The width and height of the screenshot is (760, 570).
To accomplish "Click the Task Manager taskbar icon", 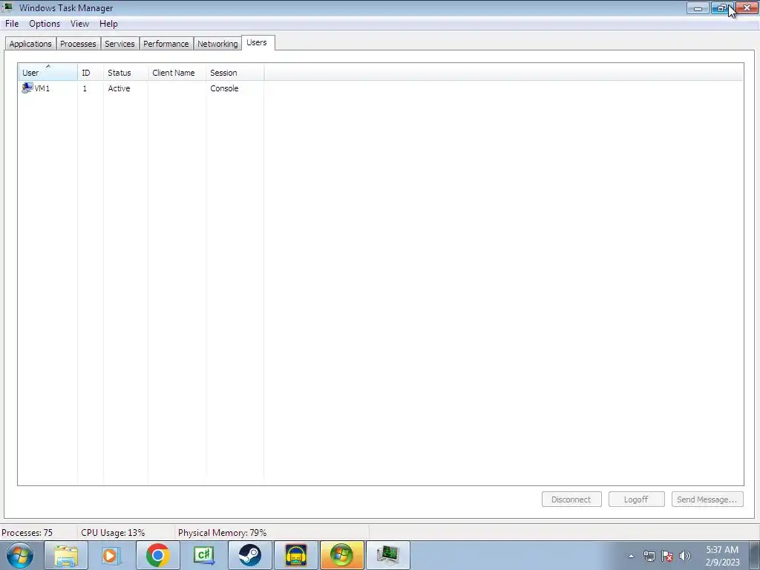I will tap(388, 555).
